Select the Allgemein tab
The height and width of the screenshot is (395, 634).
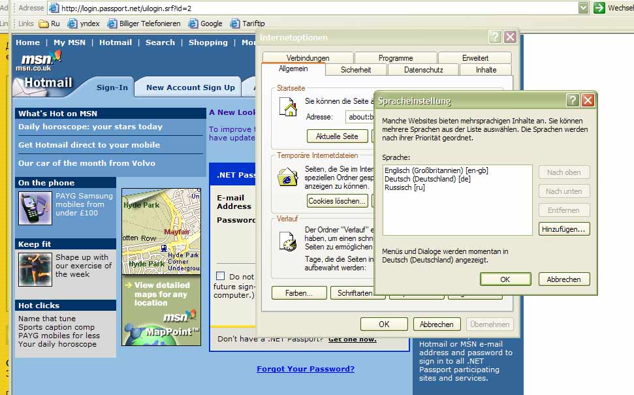293,69
